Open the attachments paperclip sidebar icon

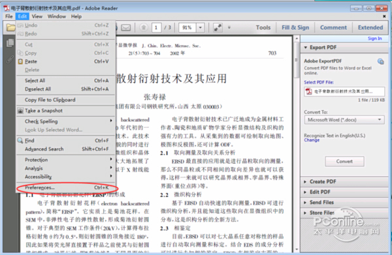point(10,59)
